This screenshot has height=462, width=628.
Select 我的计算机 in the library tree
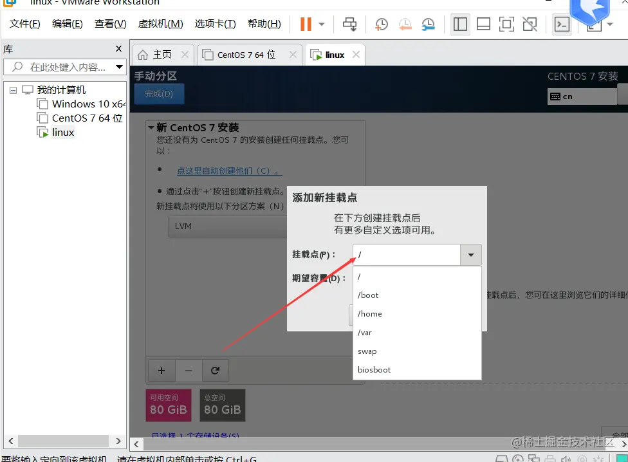tap(61, 89)
